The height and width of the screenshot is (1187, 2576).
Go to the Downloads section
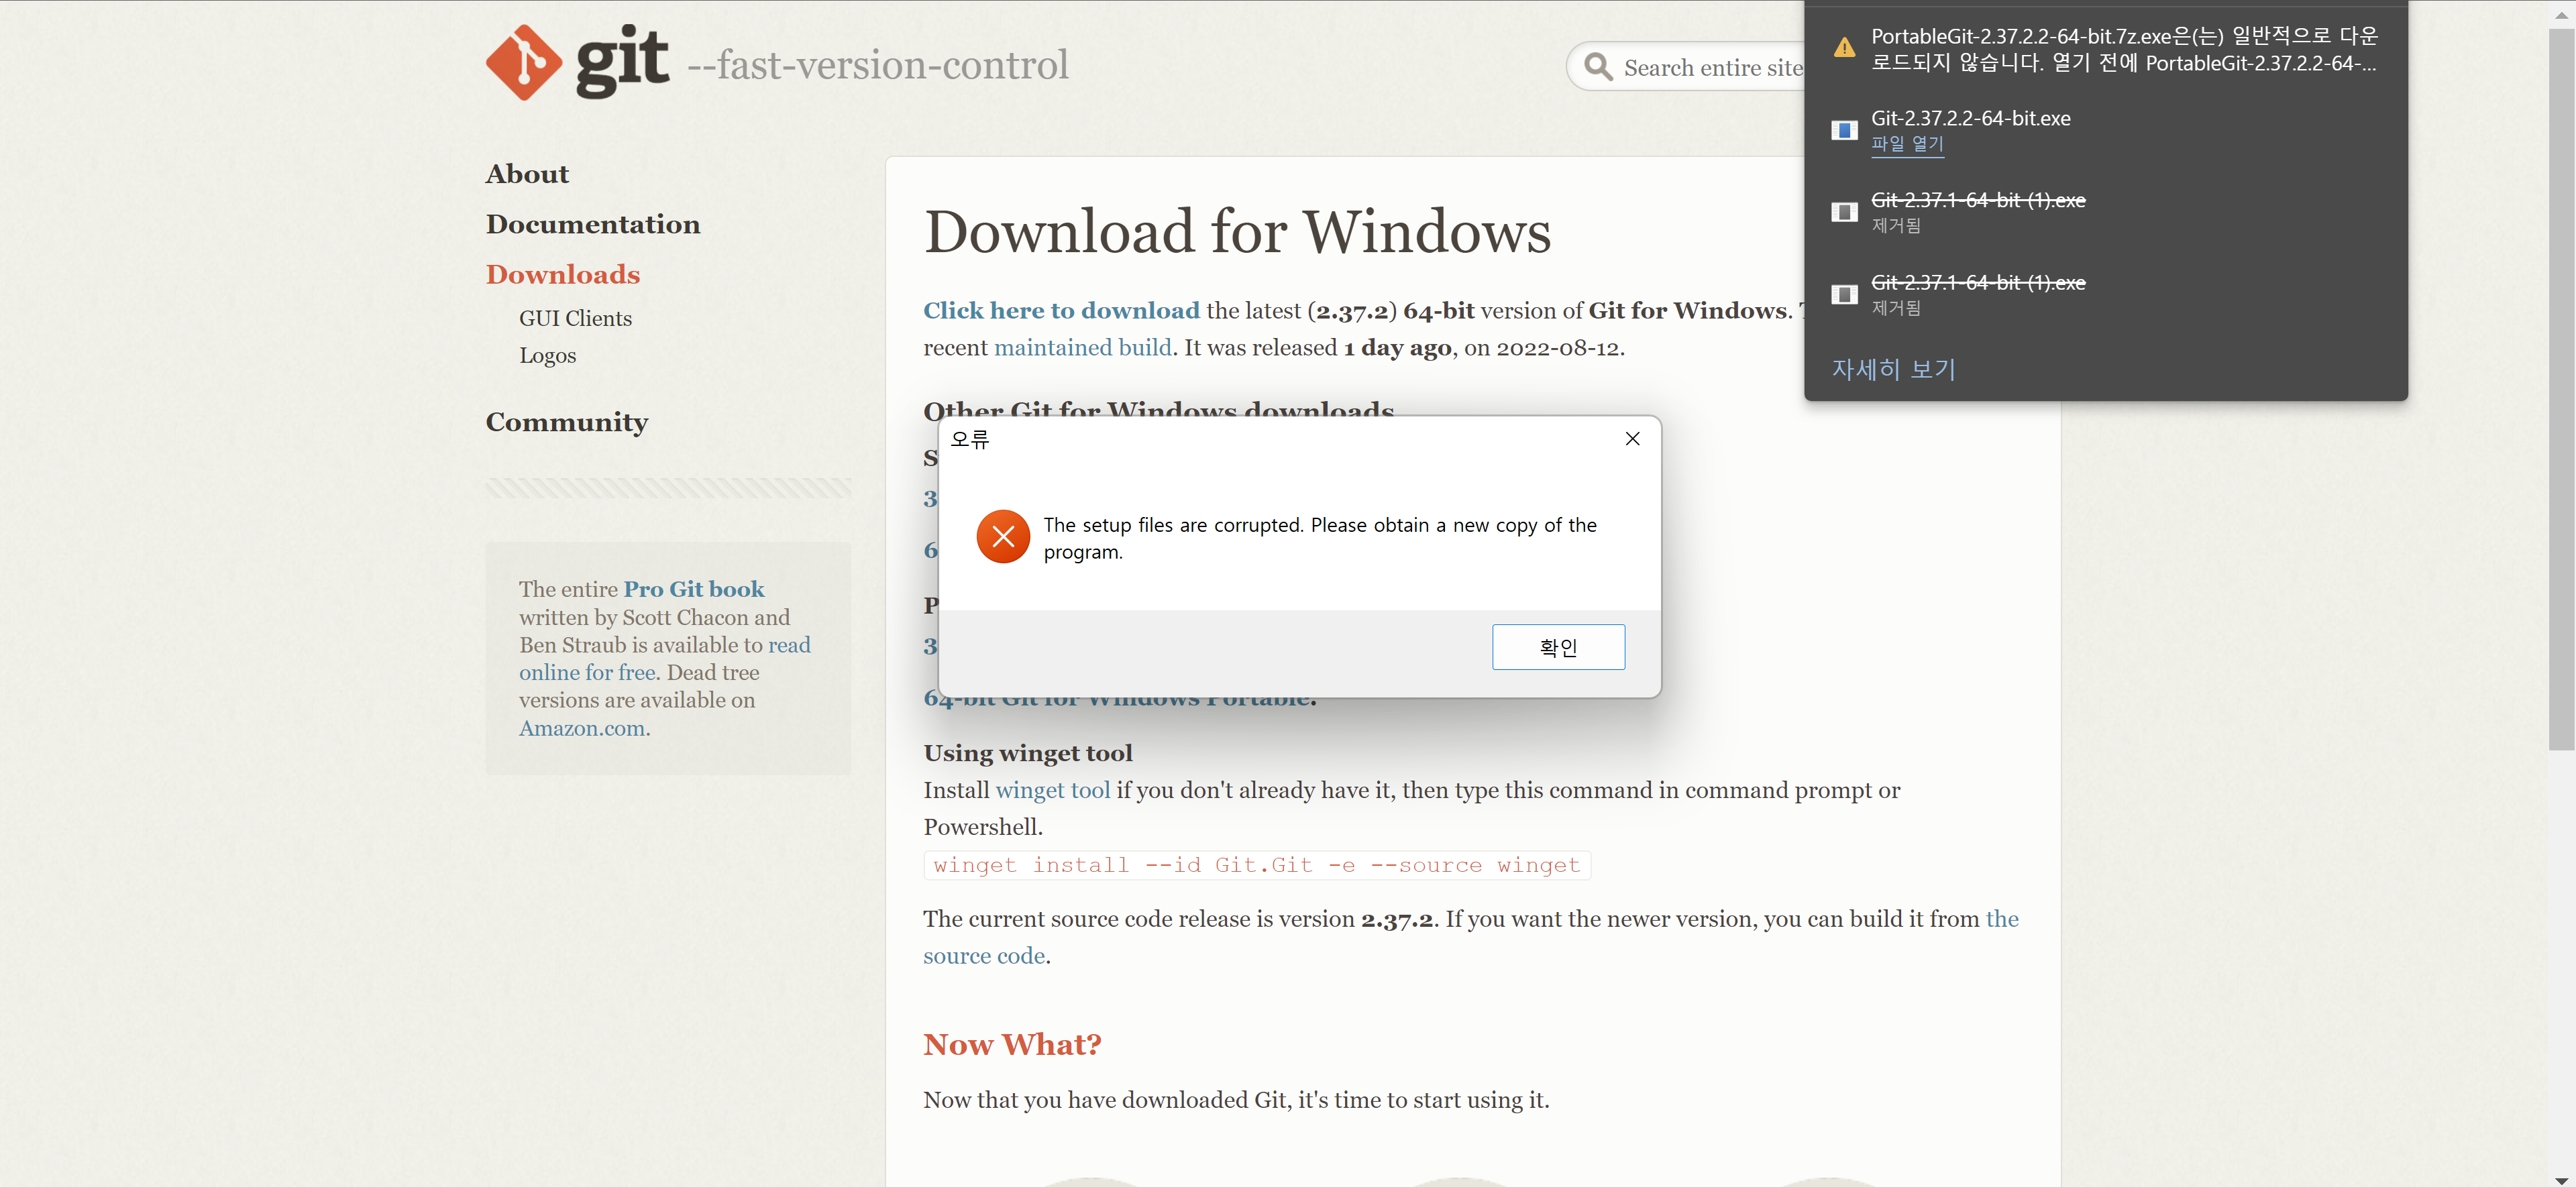563,274
